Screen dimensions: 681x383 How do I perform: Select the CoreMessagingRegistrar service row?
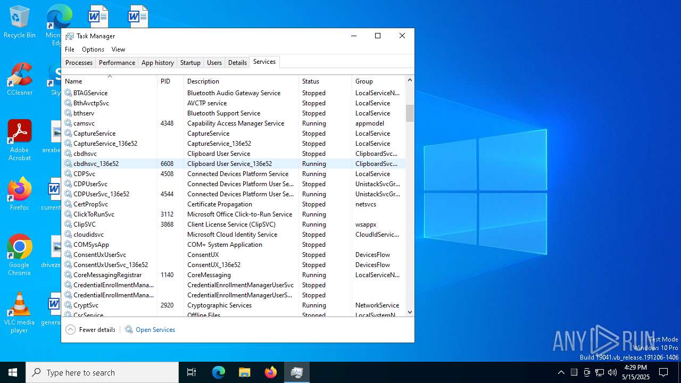[x=234, y=274]
